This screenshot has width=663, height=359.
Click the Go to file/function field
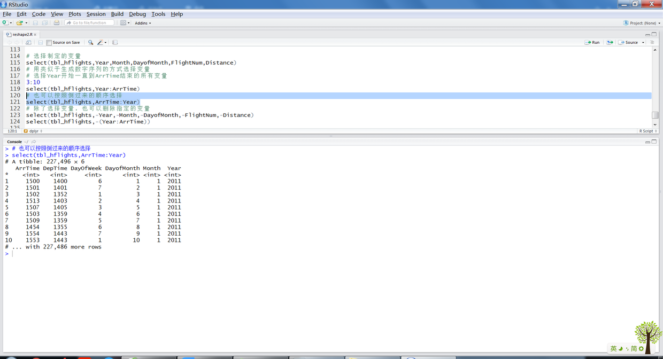[x=89, y=23]
